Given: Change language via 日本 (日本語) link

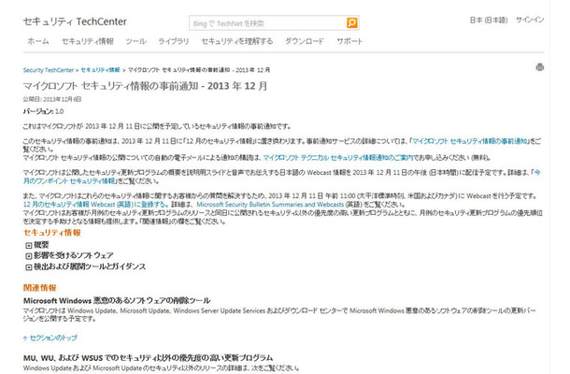Looking at the screenshot, I should [489, 20].
